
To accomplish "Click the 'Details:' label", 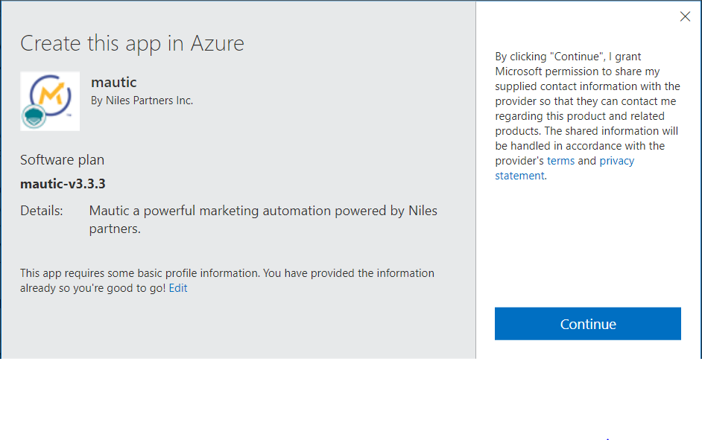I will (42, 211).
